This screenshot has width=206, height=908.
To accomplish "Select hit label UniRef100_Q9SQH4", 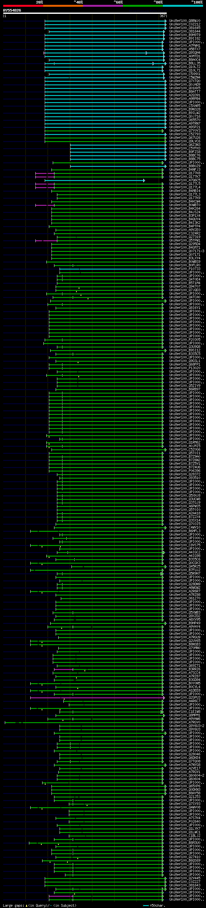I will coord(184,53).
